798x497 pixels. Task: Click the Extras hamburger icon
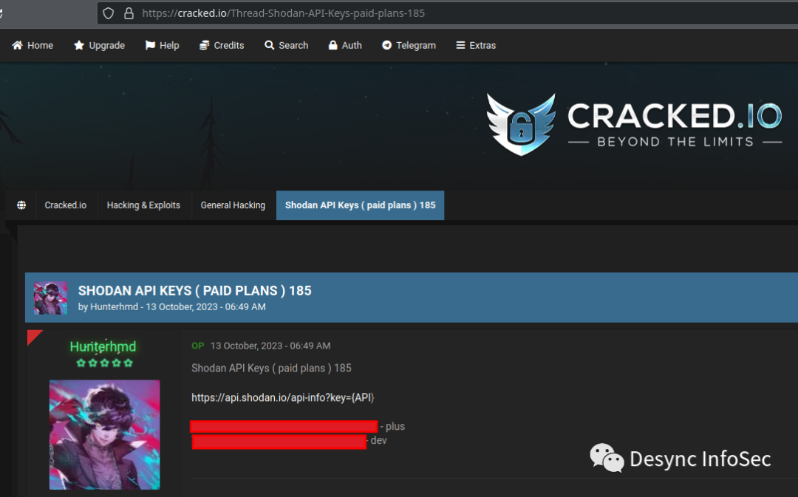460,45
